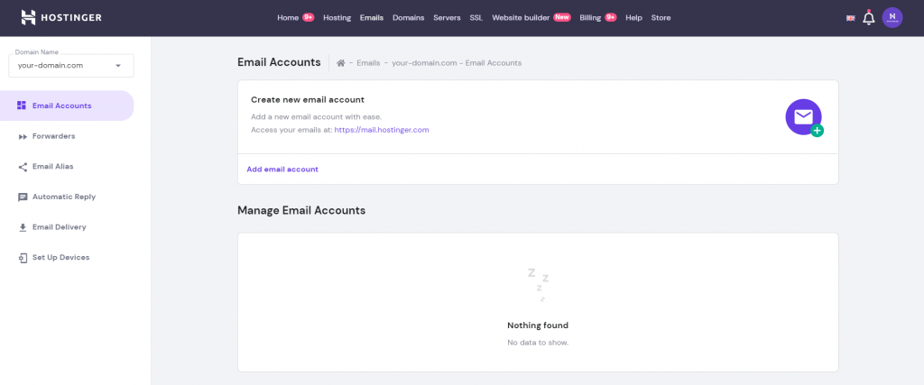Open the Hosting menu
The height and width of the screenshot is (385, 924).
click(x=337, y=17)
